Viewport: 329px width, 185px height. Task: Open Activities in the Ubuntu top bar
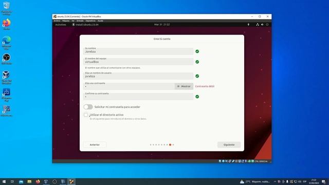coord(61,25)
